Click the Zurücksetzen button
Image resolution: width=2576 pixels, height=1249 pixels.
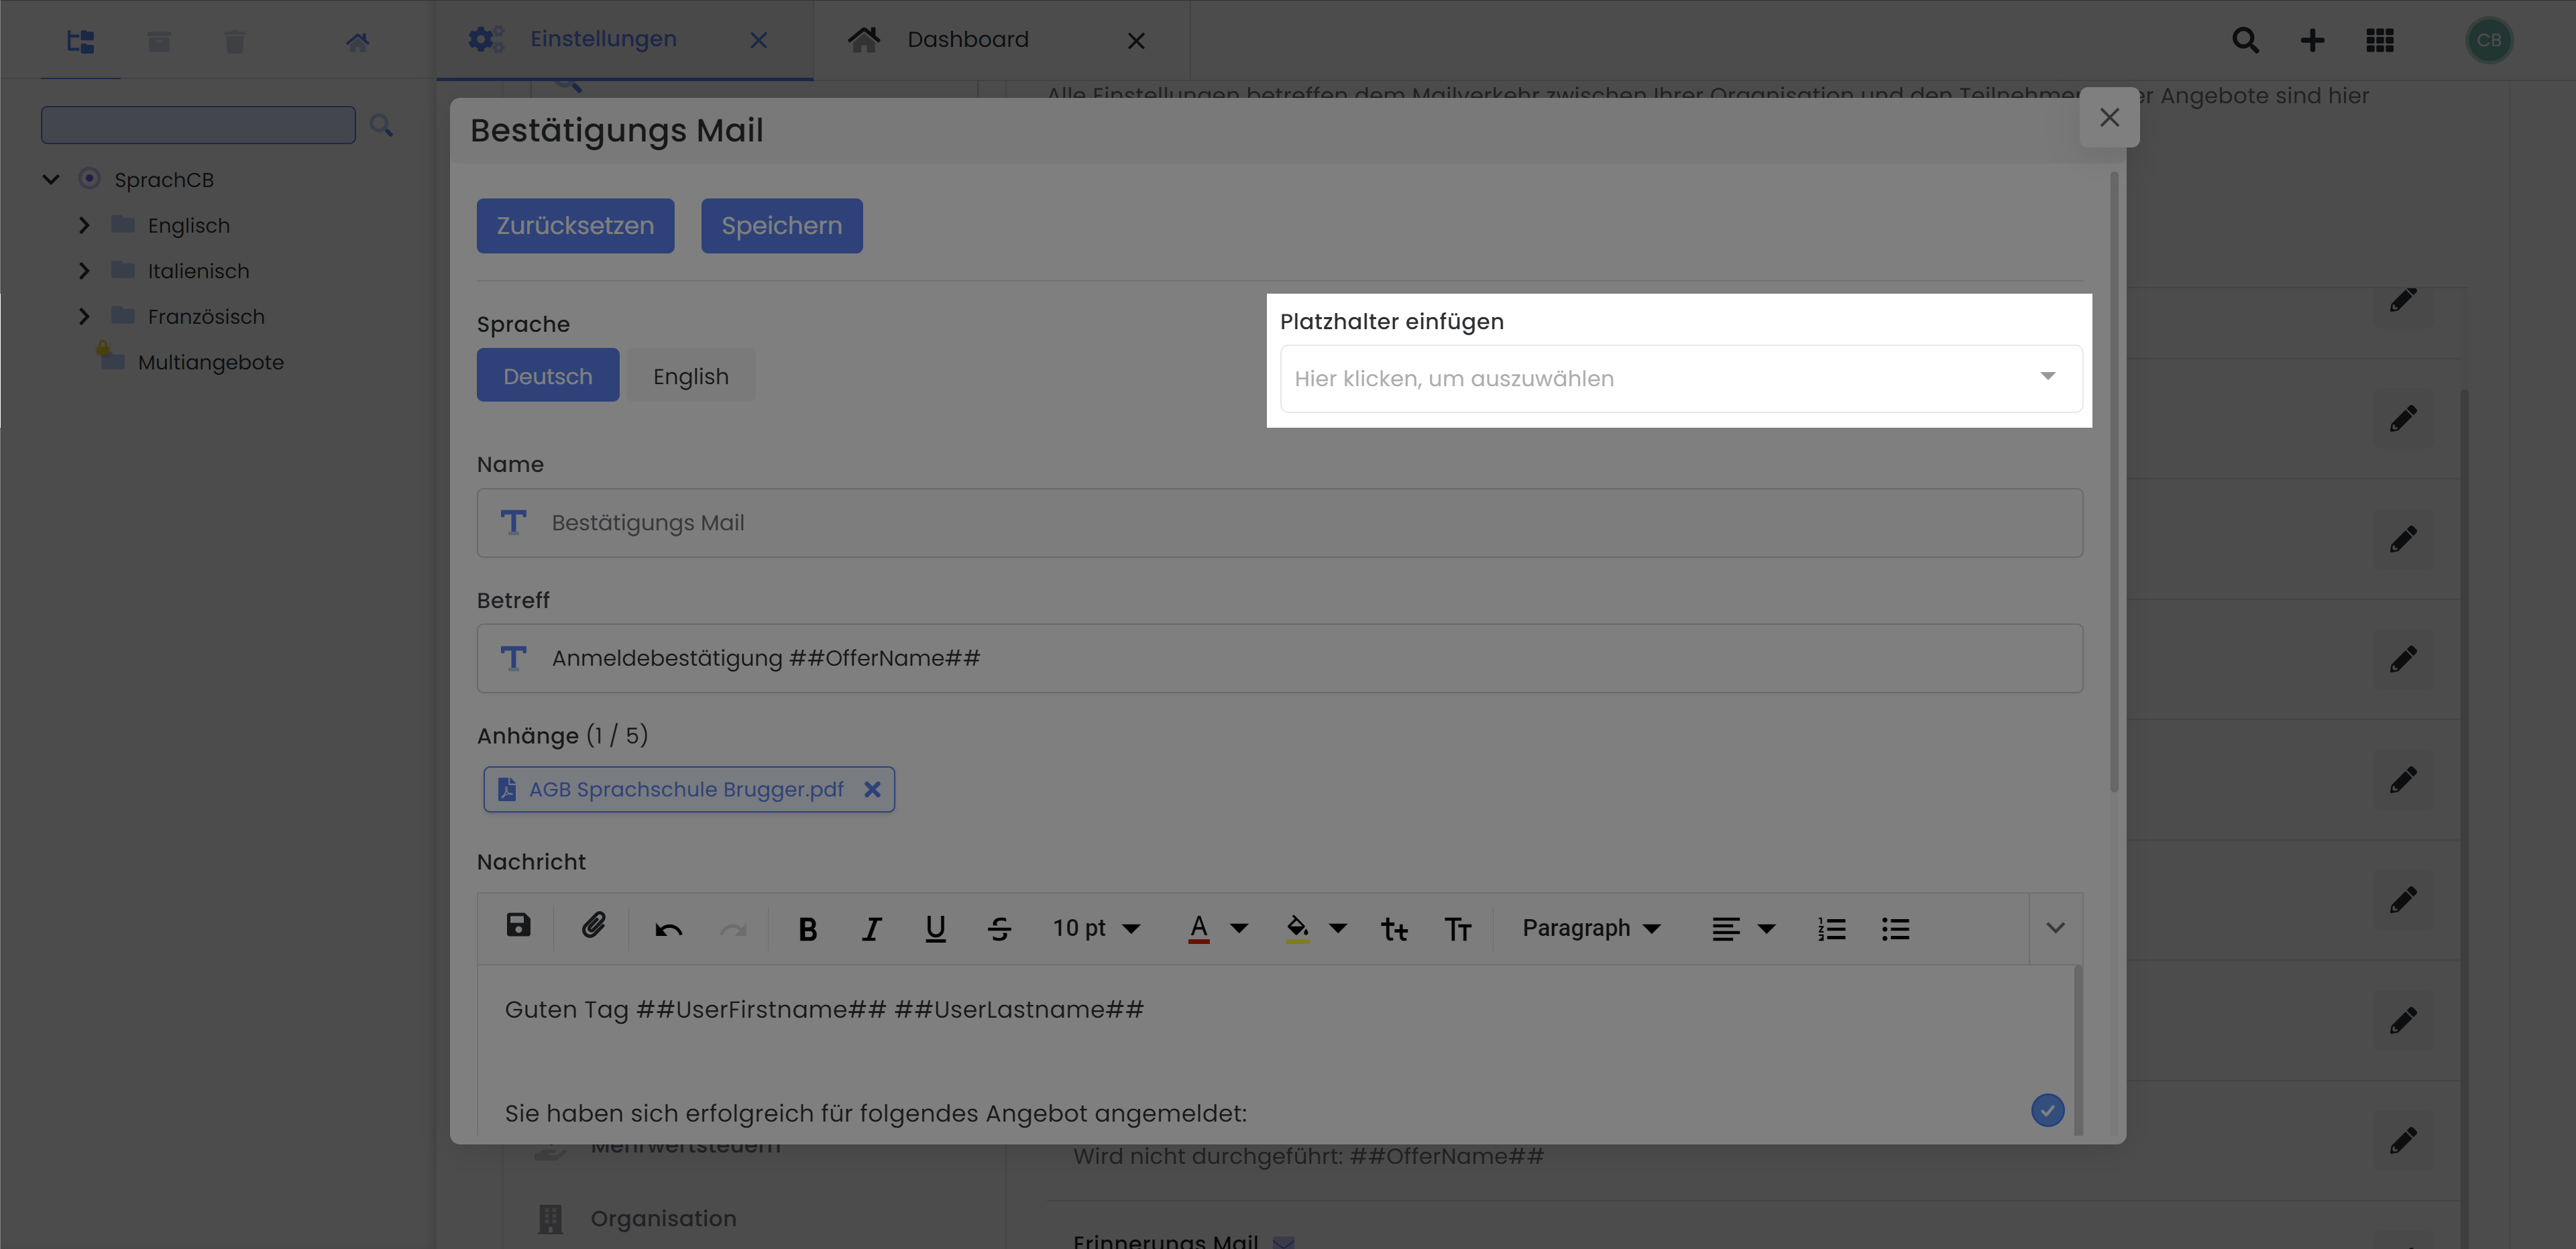575,226
